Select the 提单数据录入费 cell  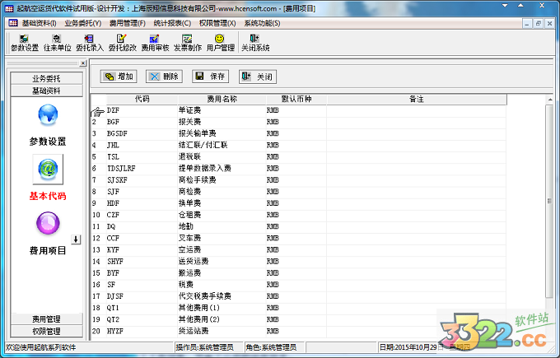point(222,169)
